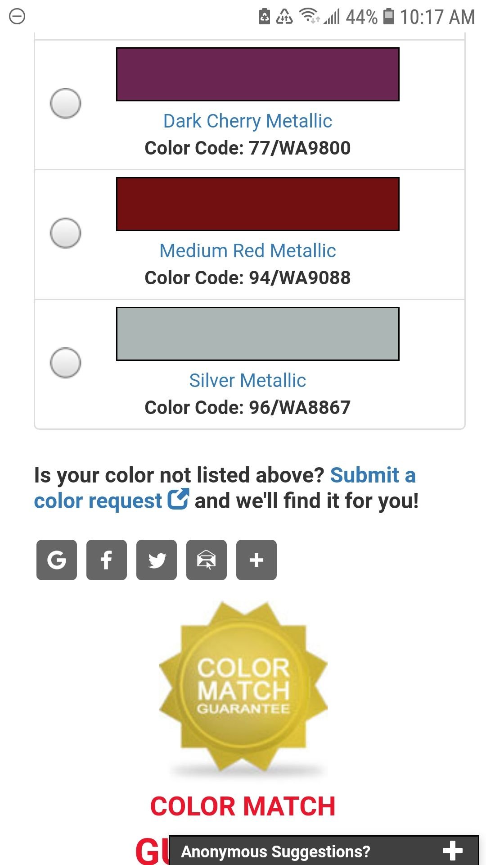Image resolution: width=486 pixels, height=865 pixels.
Task: Tap the do-not-disturb status icon
Action: click(17, 17)
